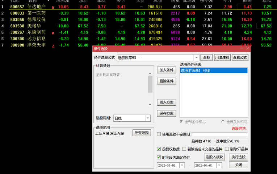This screenshot has width=277, height=174.
Task: Click the Z marker beside 津荣天宇
Action: pos(53,46)
